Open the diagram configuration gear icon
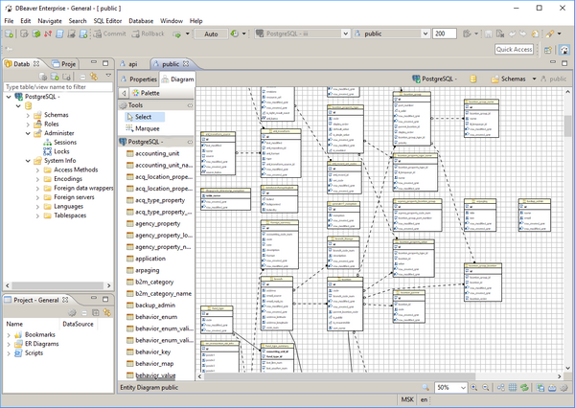This screenshot has height=408, width=575. pos(564,388)
